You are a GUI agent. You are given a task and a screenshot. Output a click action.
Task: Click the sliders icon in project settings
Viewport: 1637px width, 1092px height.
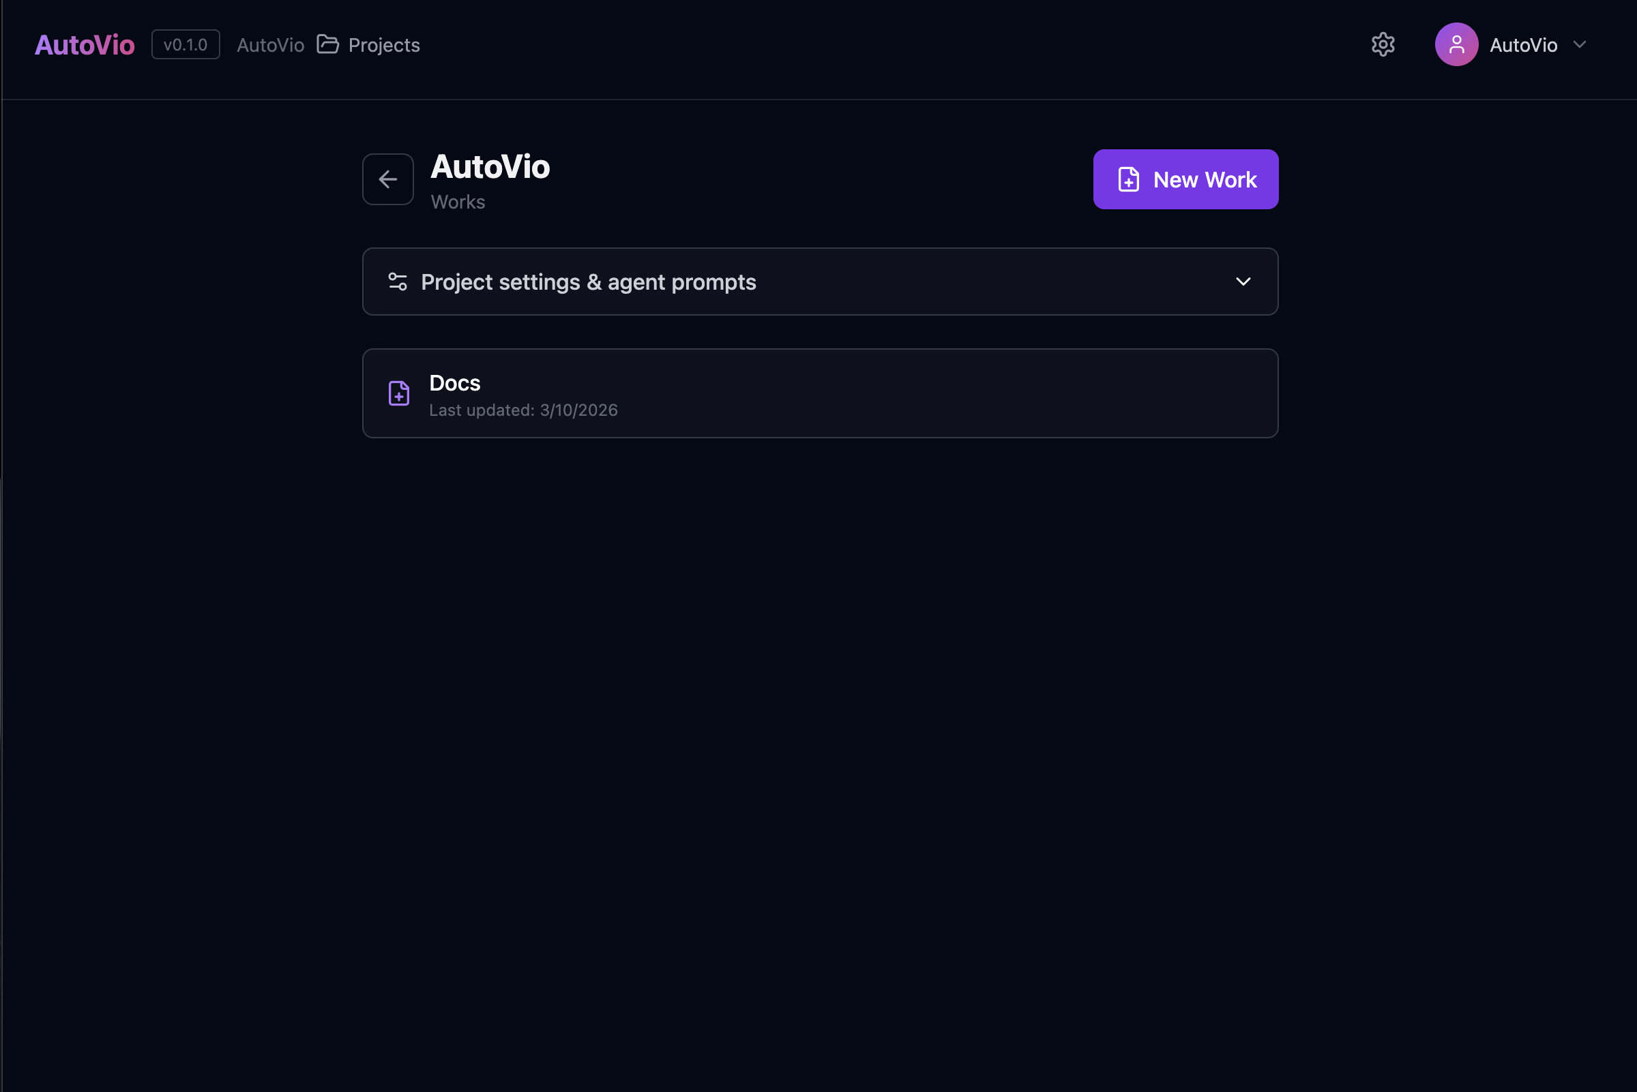[x=397, y=282]
